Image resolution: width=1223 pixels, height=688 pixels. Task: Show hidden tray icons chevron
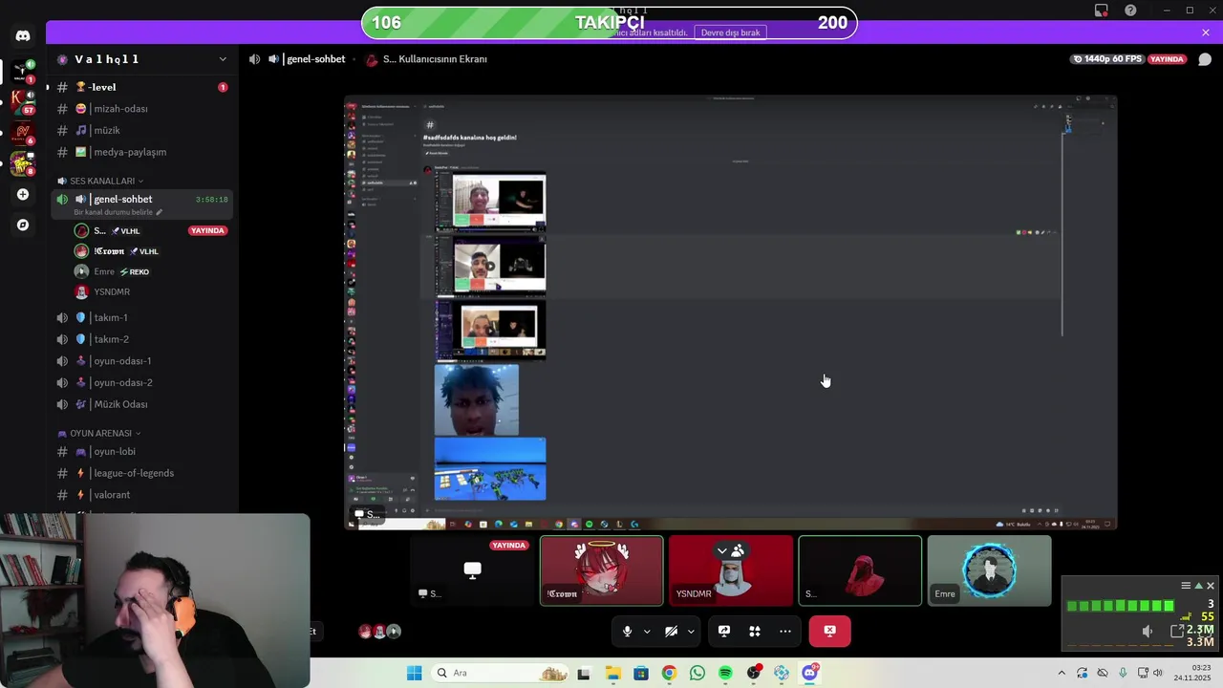click(x=1062, y=673)
